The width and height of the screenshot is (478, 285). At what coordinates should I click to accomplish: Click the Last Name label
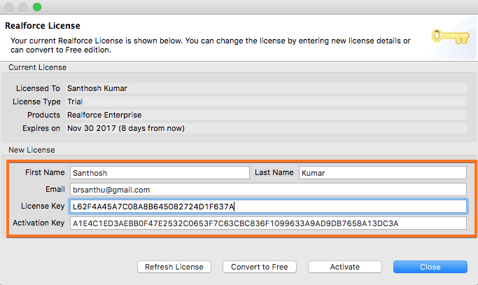tap(274, 172)
